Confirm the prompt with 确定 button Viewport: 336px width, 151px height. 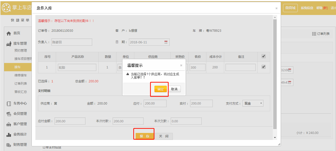click(160, 89)
